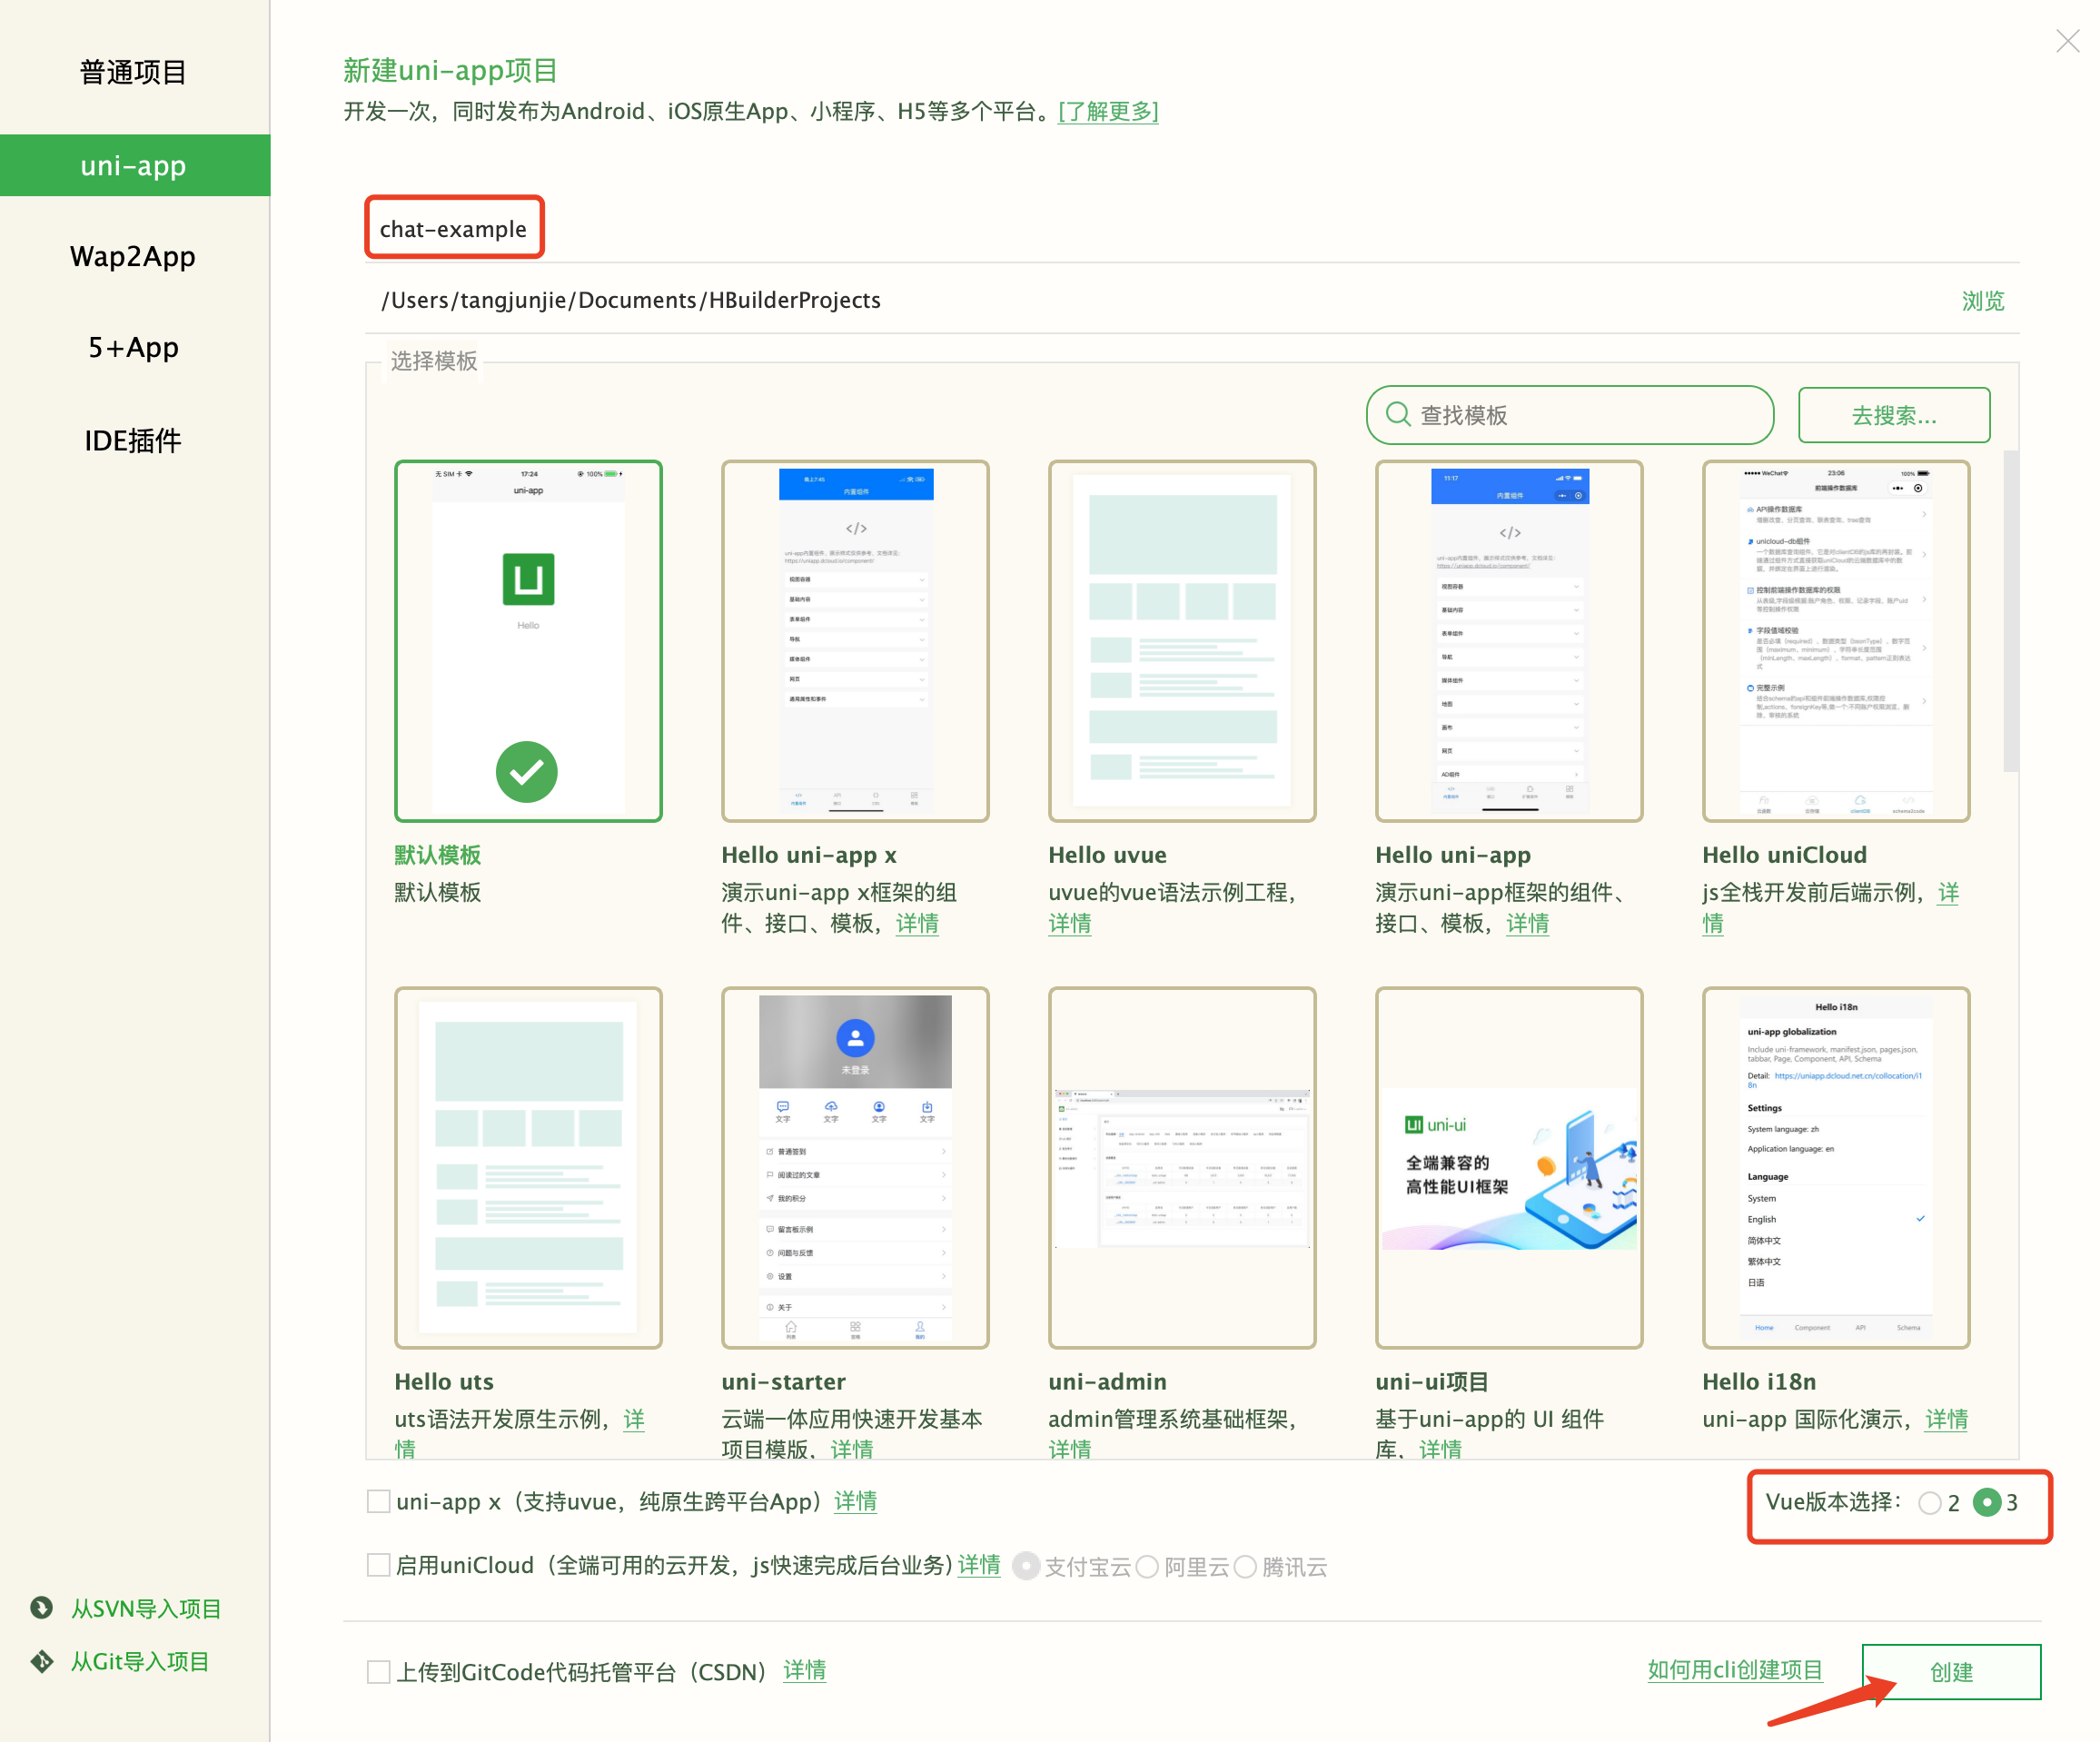The width and height of the screenshot is (2100, 1742).
Task: Click the Git import icon
Action: click(x=42, y=1661)
